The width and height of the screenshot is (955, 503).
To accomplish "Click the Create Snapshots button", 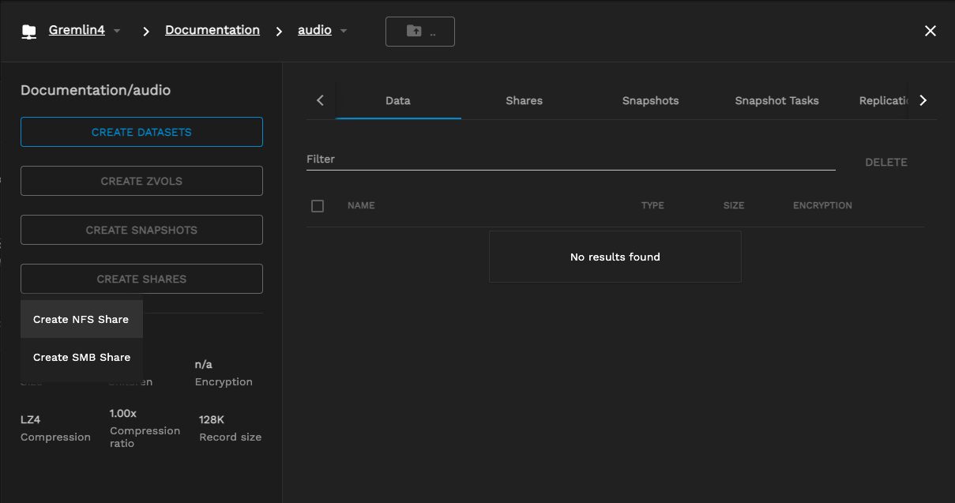I will point(141,230).
